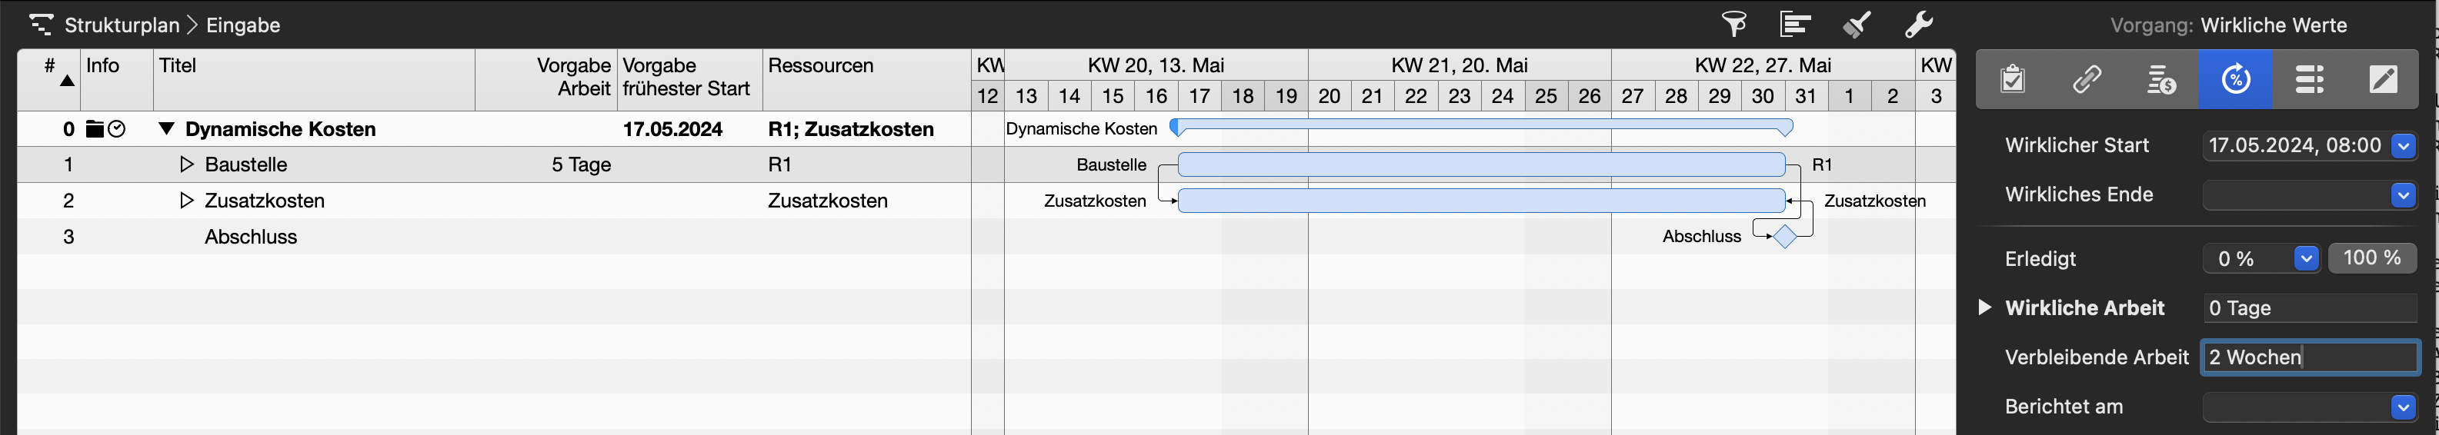Expand the Wirkliche Arbeit disclosure triangle
The image size is (2439, 435).
(x=1984, y=307)
